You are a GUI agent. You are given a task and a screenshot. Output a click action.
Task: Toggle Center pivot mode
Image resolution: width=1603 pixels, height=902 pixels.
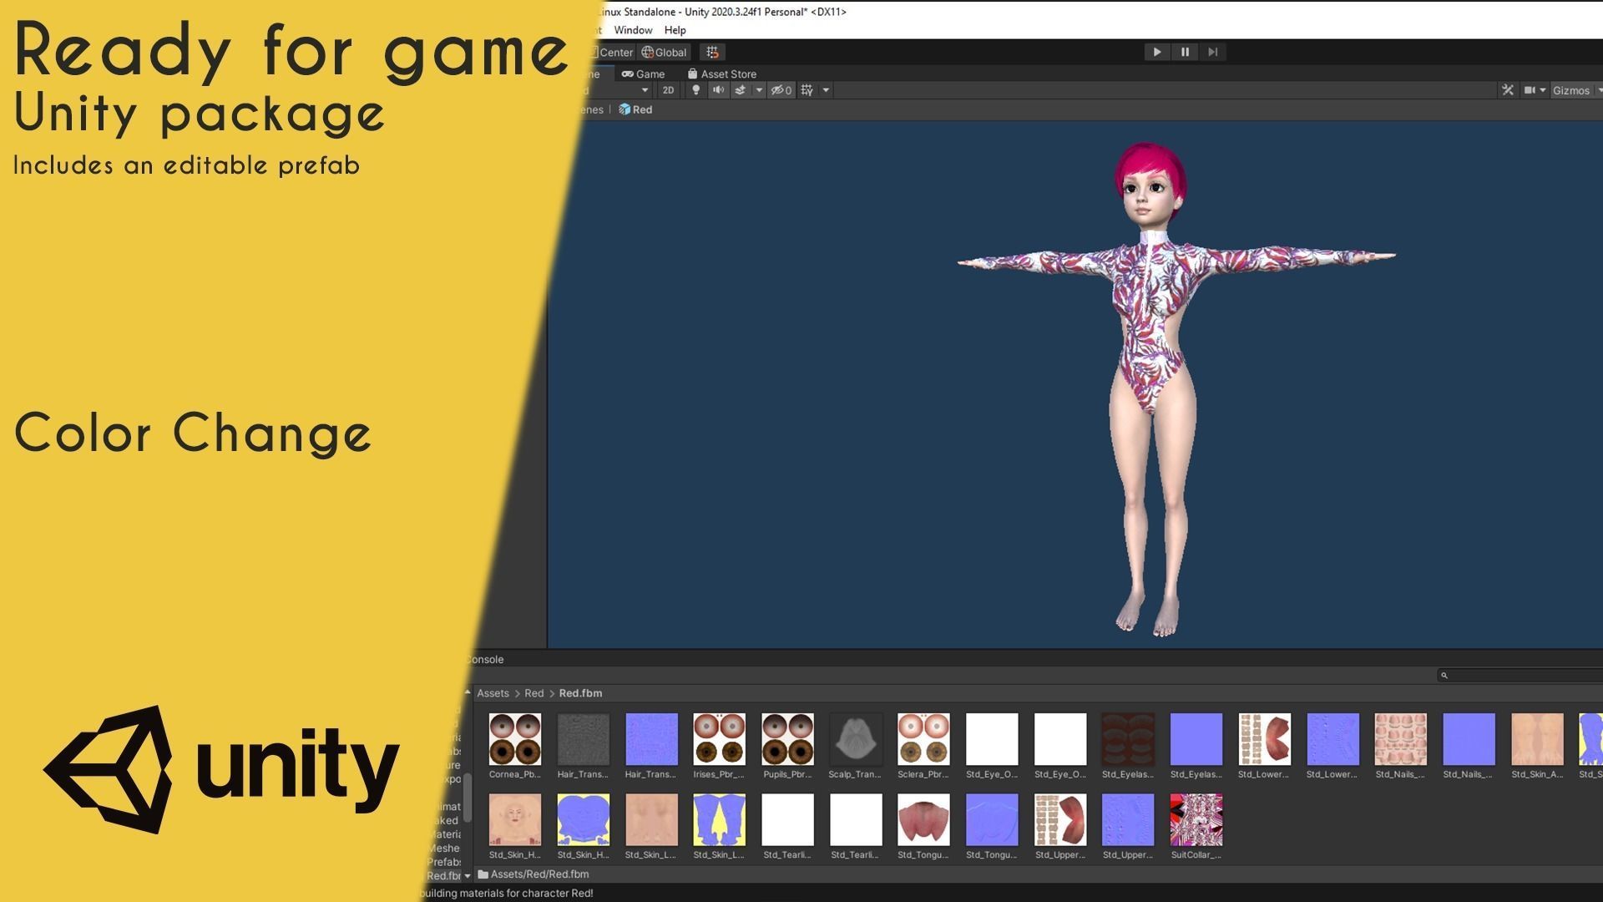pos(613,52)
